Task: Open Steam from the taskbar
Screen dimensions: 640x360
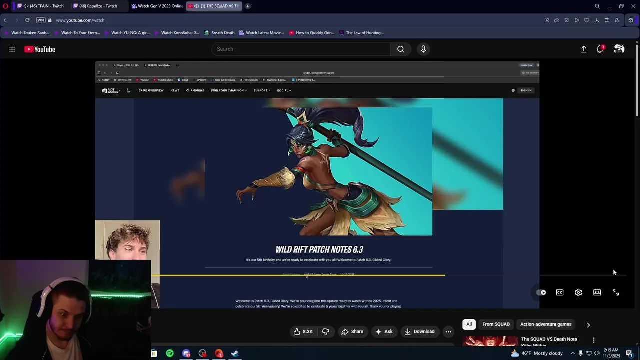Action: tap(235, 354)
